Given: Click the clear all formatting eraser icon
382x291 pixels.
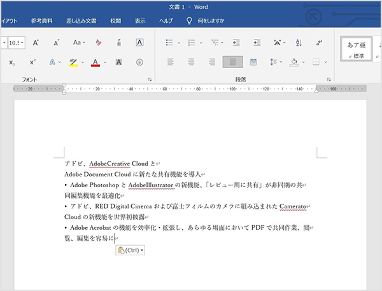Looking at the screenshot, I should point(99,43).
